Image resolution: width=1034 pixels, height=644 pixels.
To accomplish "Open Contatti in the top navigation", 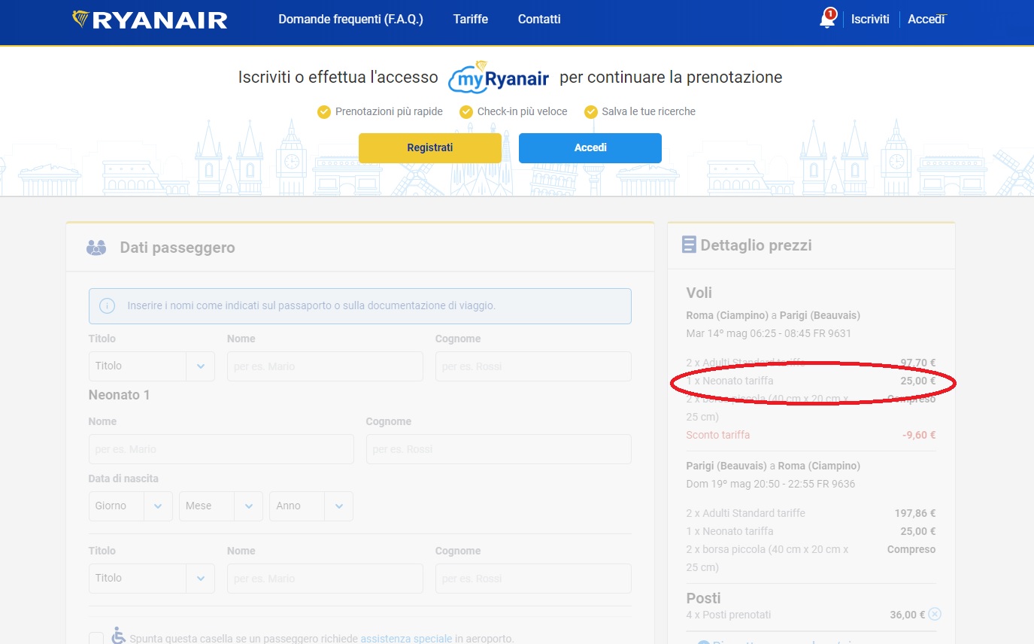I will tap(539, 20).
